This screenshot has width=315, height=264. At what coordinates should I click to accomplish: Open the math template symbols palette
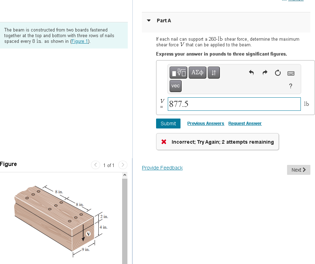pos(179,73)
